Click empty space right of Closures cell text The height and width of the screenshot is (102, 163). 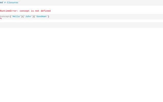point(89,3)
